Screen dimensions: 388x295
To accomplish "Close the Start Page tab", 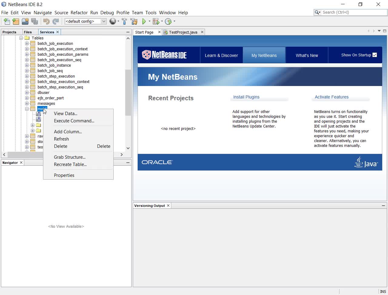I will [x=159, y=32].
